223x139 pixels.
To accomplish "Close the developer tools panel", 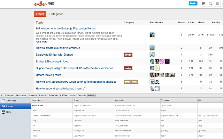I will [x=1, y=96].
